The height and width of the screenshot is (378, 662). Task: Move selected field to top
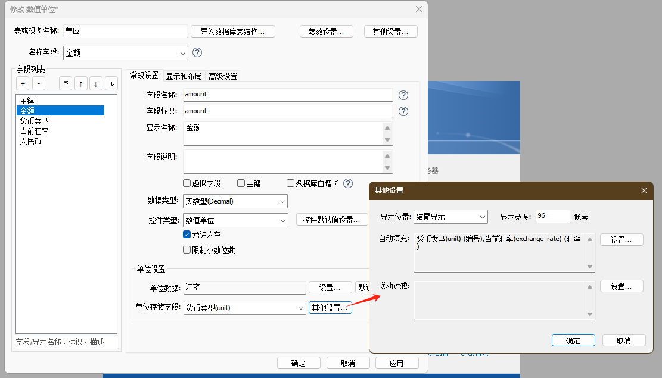click(66, 84)
